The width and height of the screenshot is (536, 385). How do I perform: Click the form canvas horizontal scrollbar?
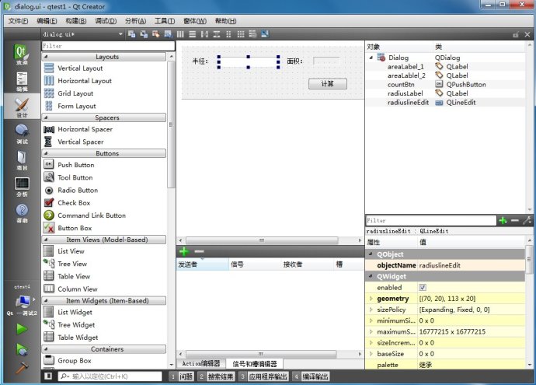tap(262, 240)
